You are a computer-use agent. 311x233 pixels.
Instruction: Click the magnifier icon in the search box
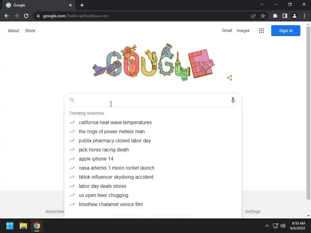point(72,100)
